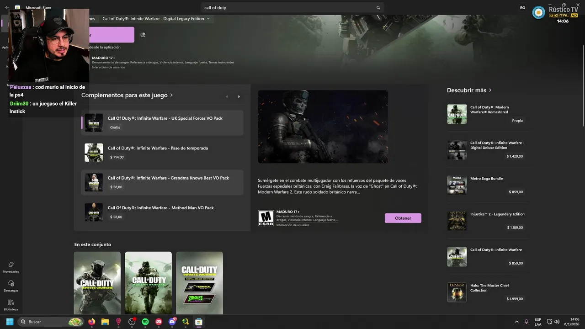The height and width of the screenshot is (329, 585).
Task: Click the Season Pass thumbnail image
Action: (x=94, y=153)
